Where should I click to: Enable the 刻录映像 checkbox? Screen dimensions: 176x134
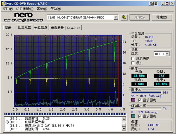pos(133,58)
